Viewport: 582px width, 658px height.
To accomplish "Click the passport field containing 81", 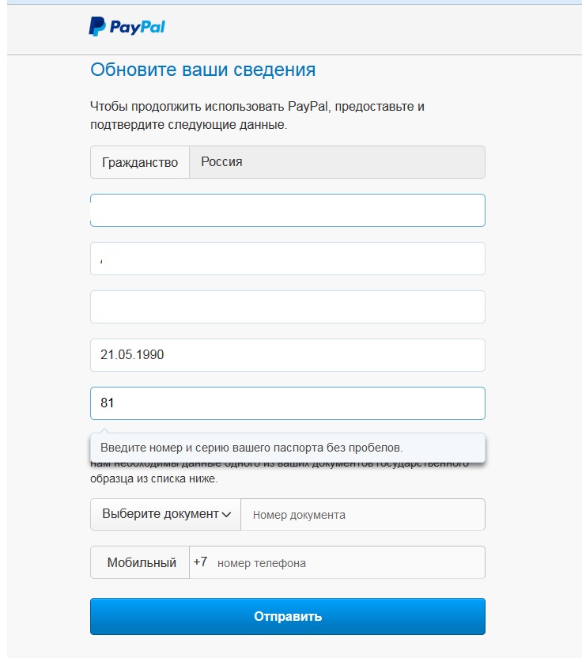I will (287, 403).
